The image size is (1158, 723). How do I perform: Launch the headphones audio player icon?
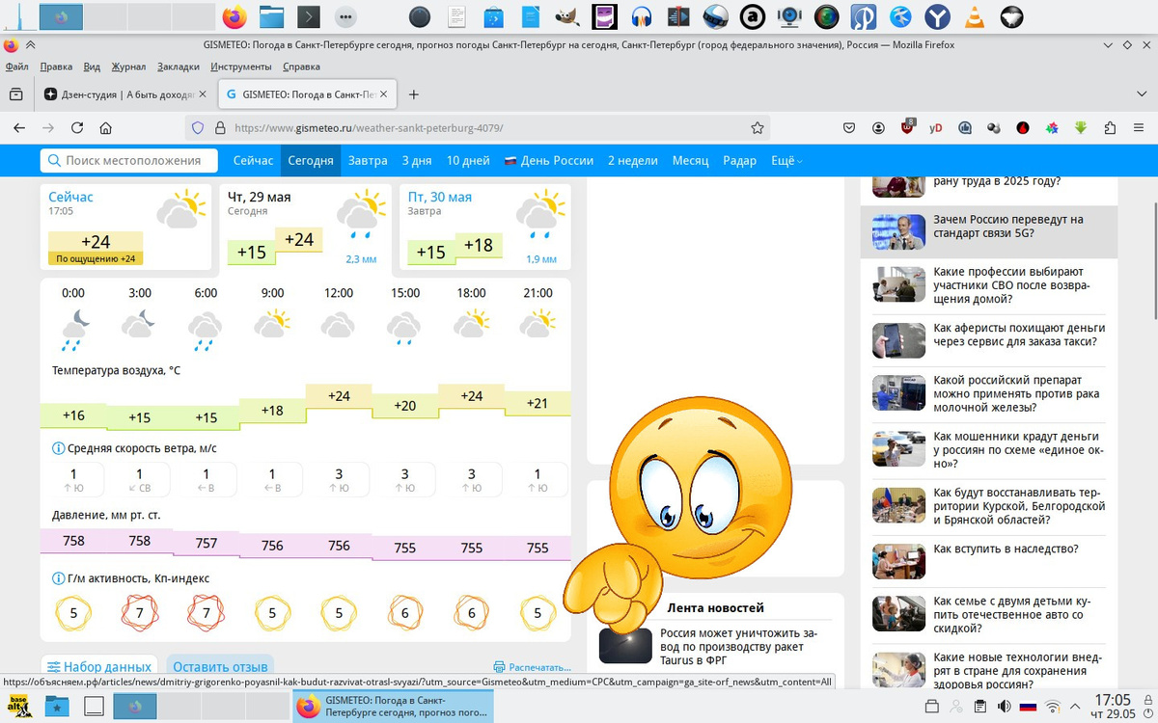click(x=642, y=16)
